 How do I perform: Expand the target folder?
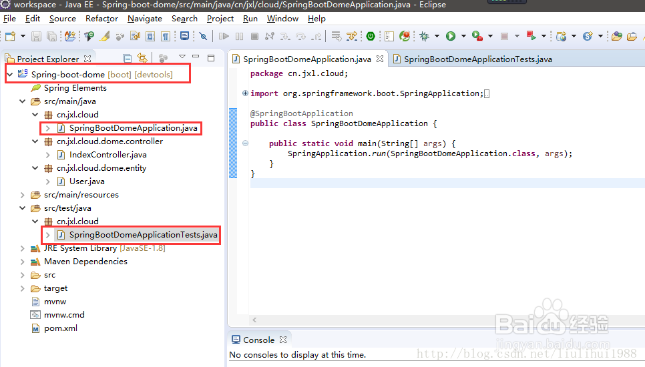pos(23,288)
